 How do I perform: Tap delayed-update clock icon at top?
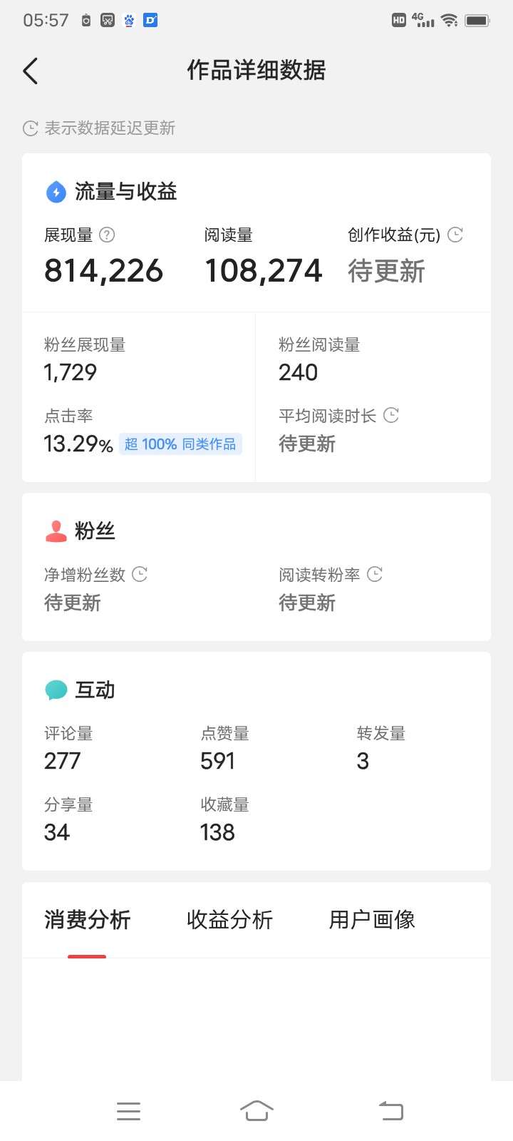tap(31, 128)
